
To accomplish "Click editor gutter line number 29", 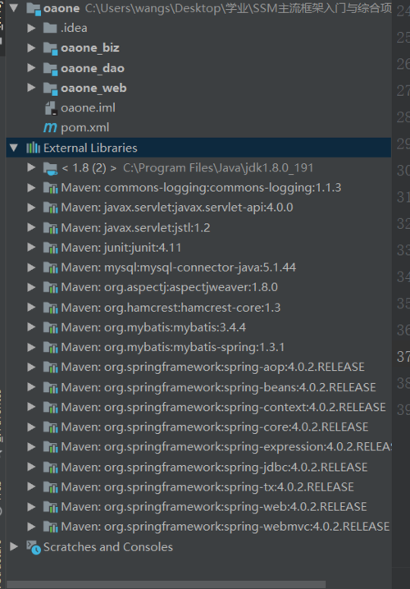I will point(403,144).
